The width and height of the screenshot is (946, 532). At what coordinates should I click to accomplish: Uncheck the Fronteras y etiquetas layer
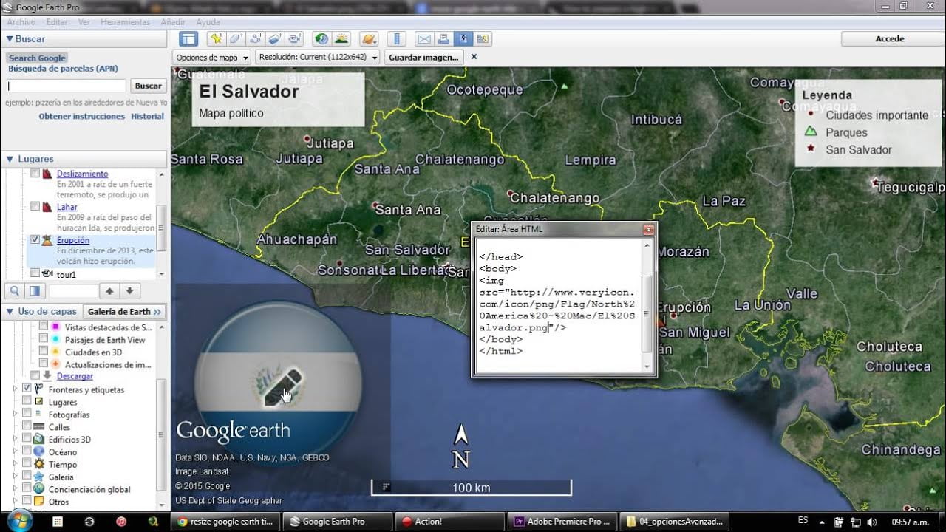(x=27, y=389)
